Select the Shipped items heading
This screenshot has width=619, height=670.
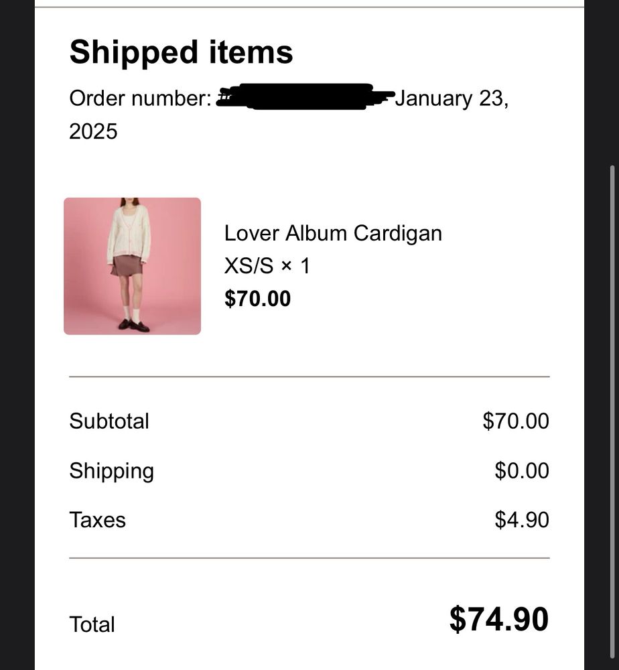click(181, 52)
